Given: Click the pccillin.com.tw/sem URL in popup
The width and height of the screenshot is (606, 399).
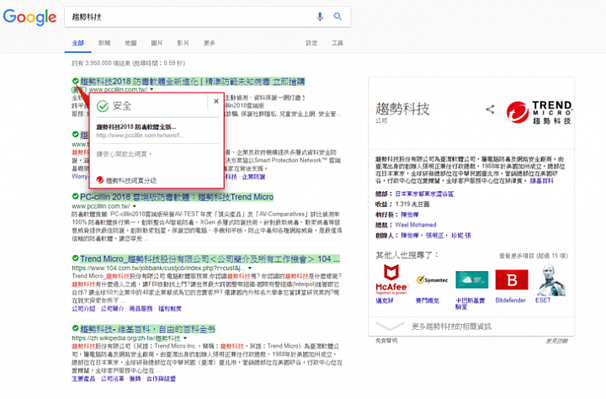Looking at the screenshot, I should pos(141,136).
